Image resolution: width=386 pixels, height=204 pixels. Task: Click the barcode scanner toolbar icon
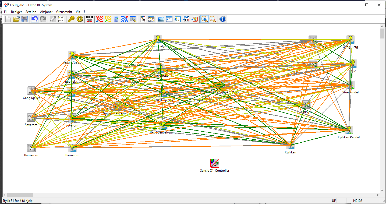click(x=89, y=19)
